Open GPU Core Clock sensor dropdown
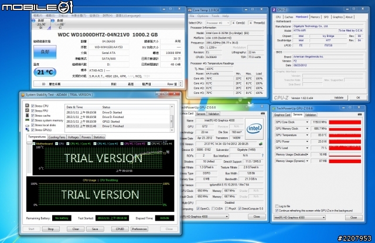 tap(307, 122)
